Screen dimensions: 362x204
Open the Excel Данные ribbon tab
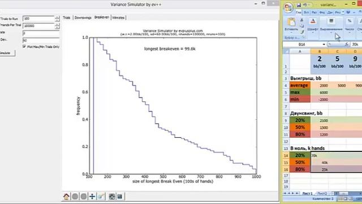[x=330, y=12]
